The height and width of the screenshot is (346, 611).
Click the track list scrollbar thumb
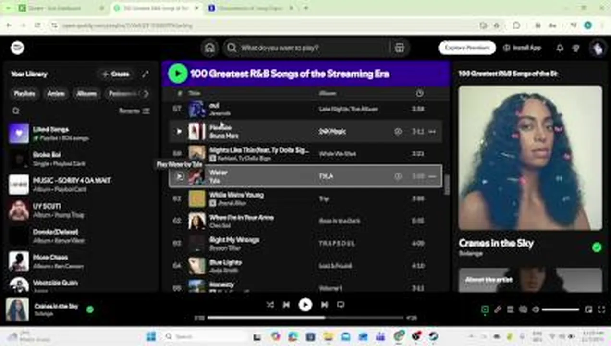click(x=447, y=185)
